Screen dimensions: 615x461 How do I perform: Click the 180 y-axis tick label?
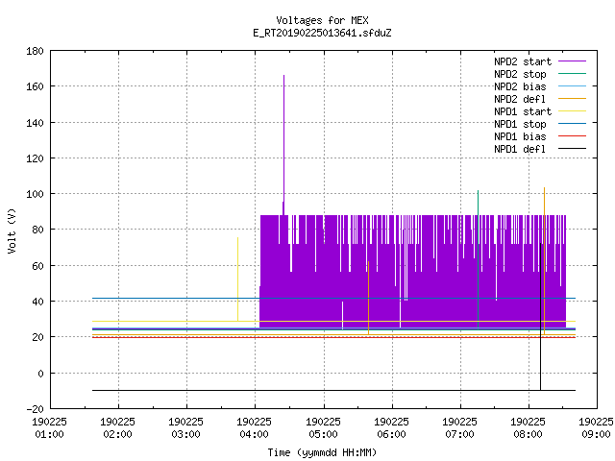(x=35, y=51)
